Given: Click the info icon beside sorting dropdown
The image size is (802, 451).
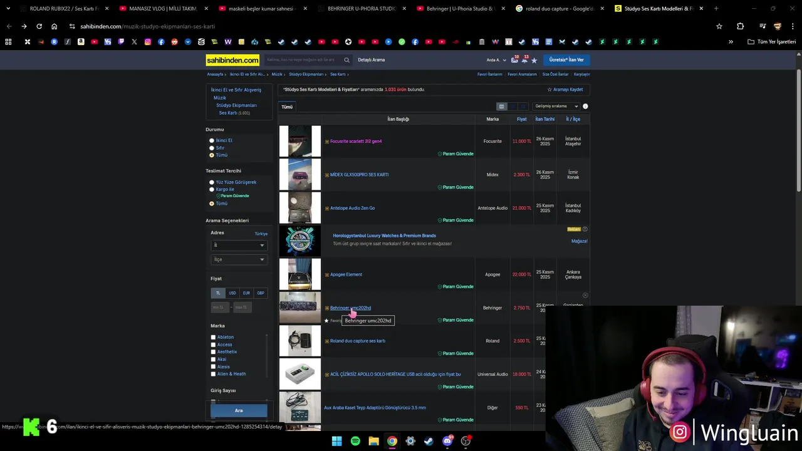Looking at the screenshot, I should pyautogui.click(x=585, y=106).
